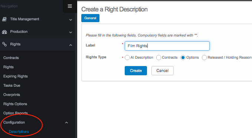The image size is (252, 138).
Task: Expand the Production chevron
Action: click(71, 32)
